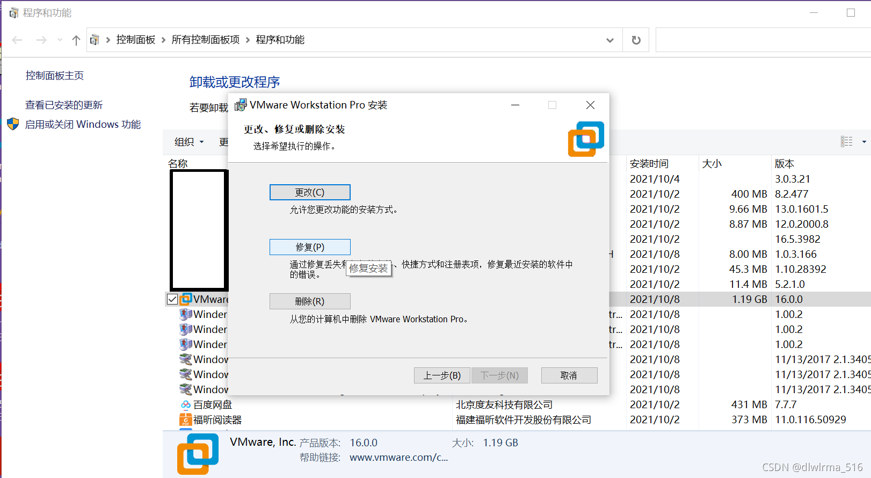Click the Control Panel icon in address bar

(95, 40)
